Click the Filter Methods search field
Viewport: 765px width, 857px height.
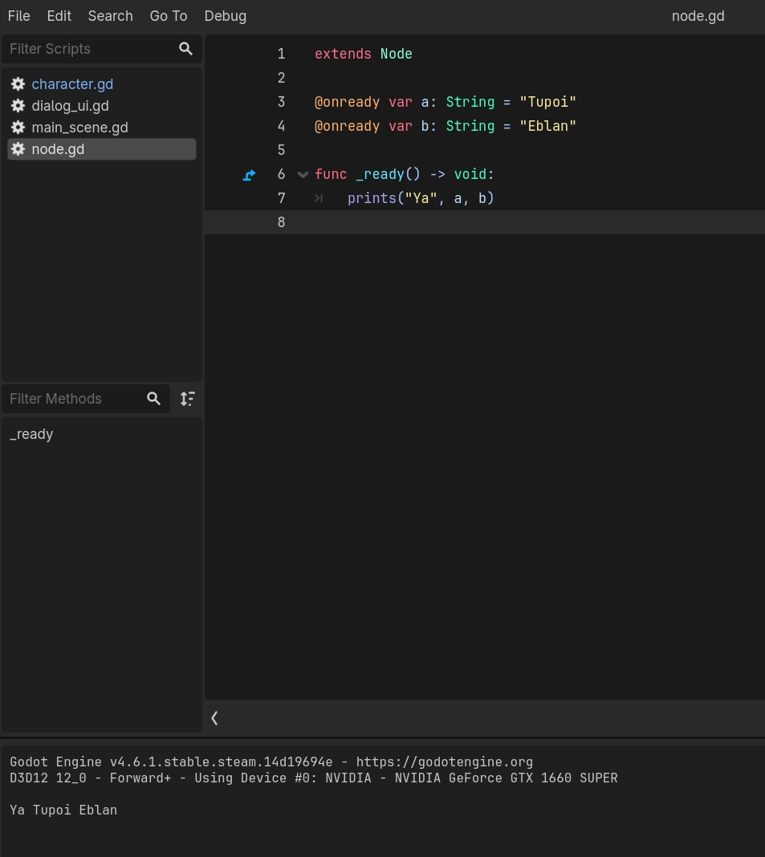[x=86, y=399]
